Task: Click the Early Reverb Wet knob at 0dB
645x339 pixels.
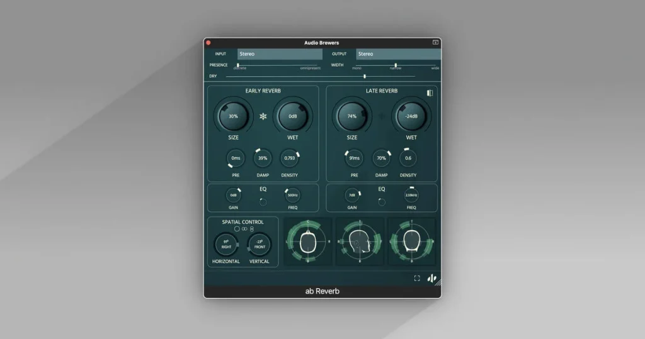Action: [x=292, y=116]
